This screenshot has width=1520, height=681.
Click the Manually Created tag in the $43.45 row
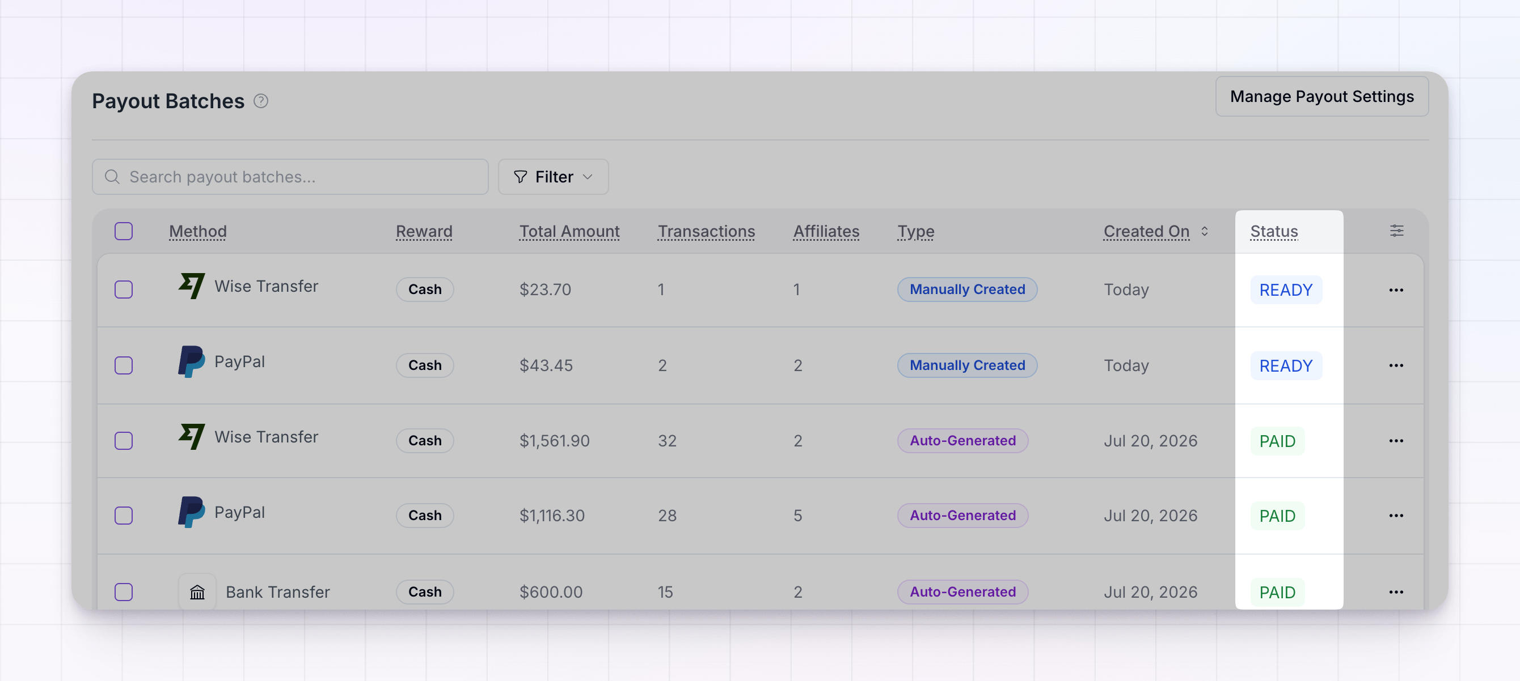click(967, 365)
